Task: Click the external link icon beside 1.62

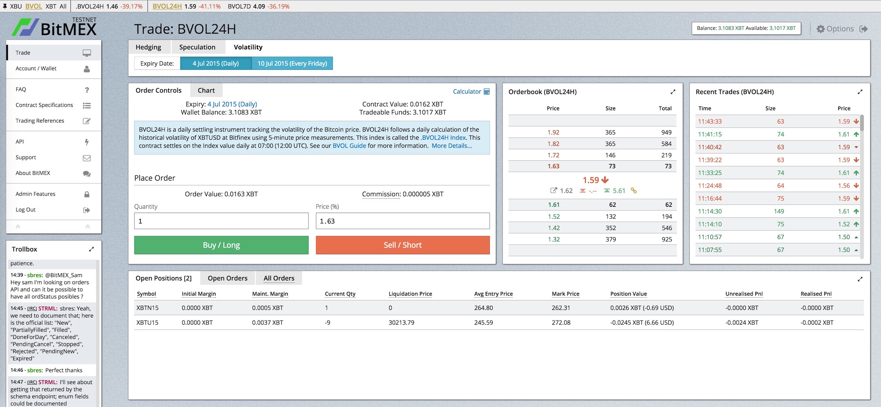Action: [x=554, y=190]
